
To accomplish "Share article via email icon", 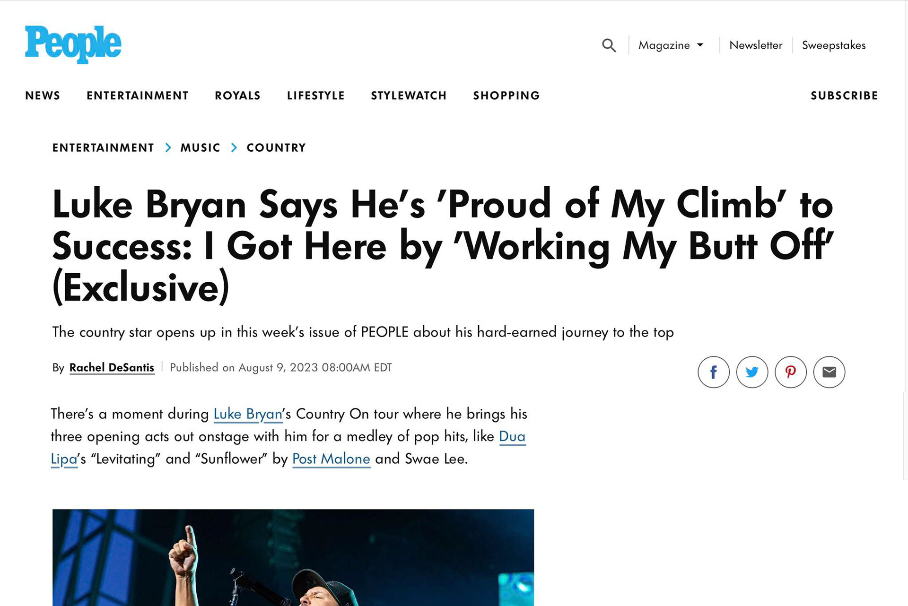I will coord(829,372).
